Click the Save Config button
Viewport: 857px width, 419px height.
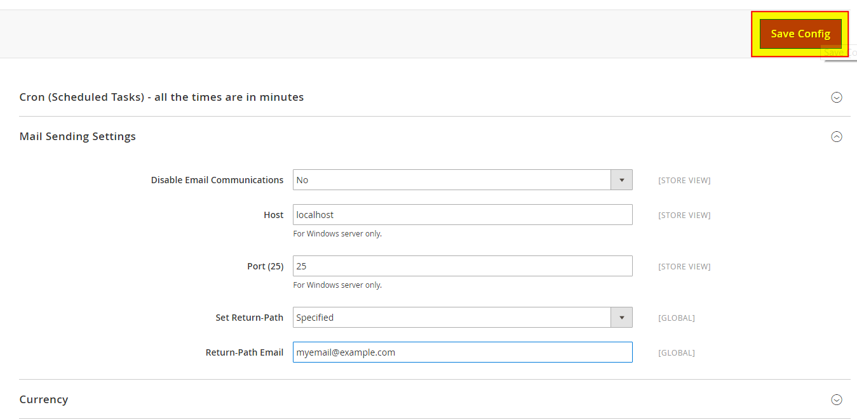[800, 34]
